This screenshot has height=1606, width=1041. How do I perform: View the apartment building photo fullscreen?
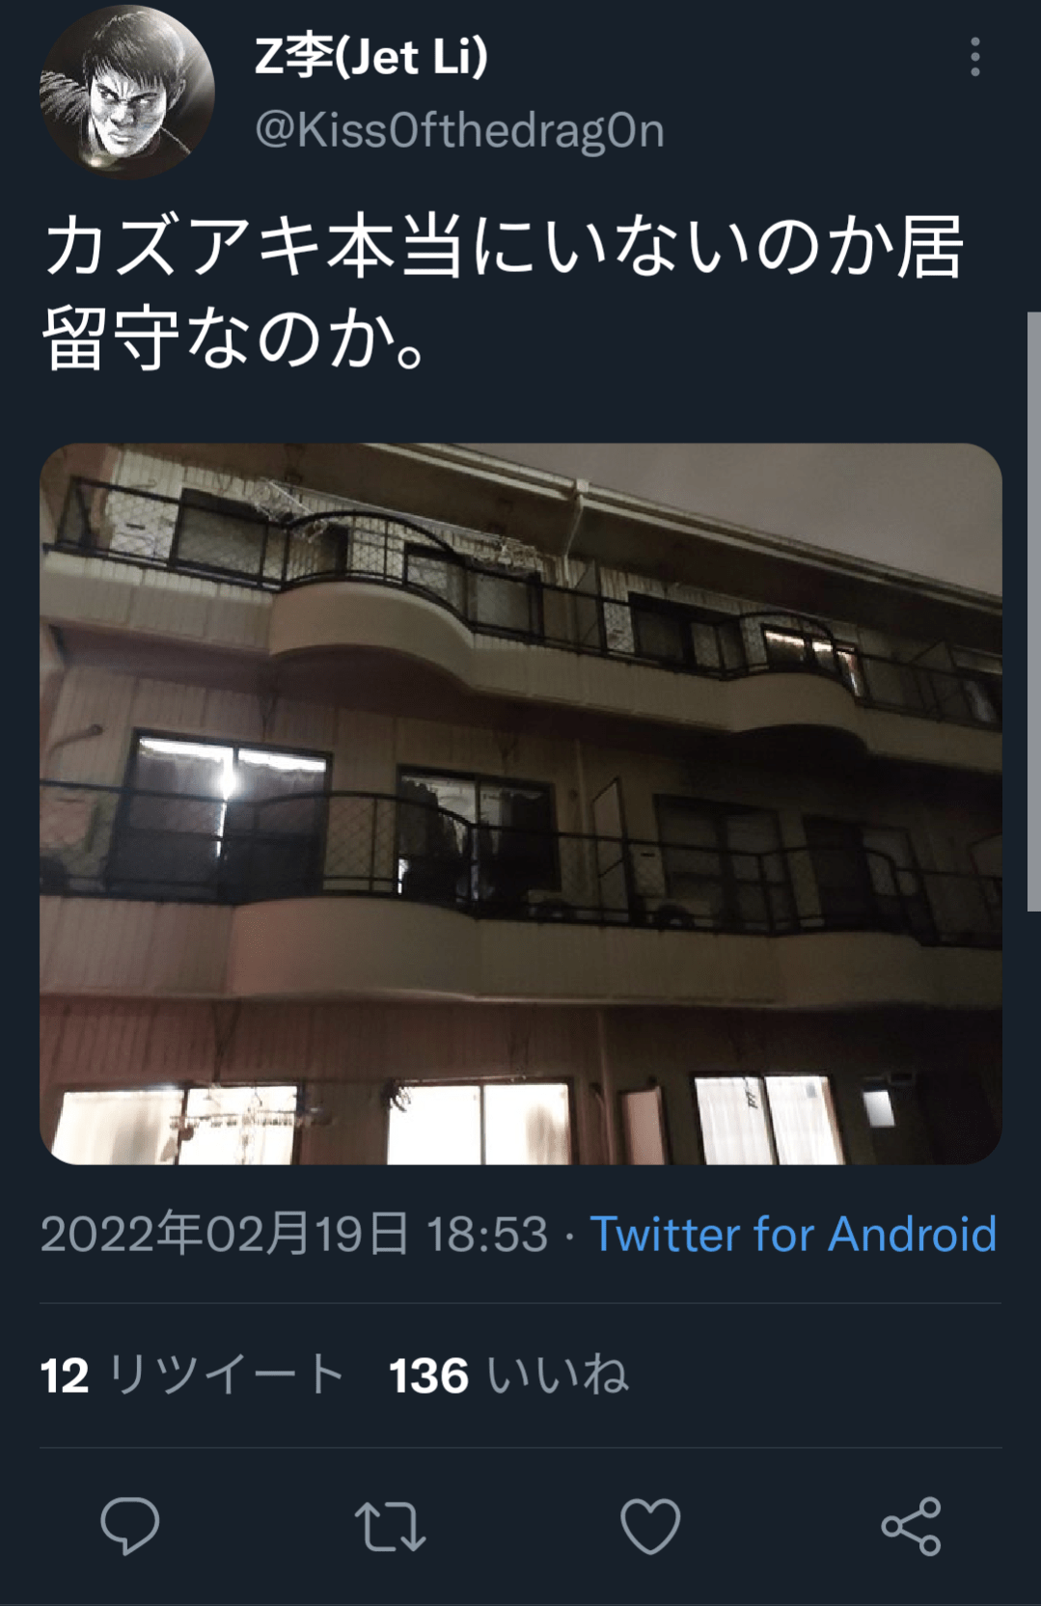coord(521,803)
